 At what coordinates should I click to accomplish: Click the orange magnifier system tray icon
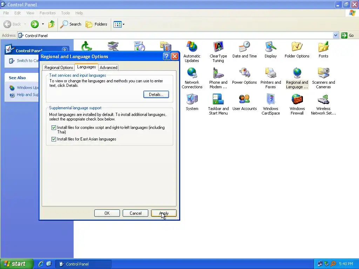[333, 264]
